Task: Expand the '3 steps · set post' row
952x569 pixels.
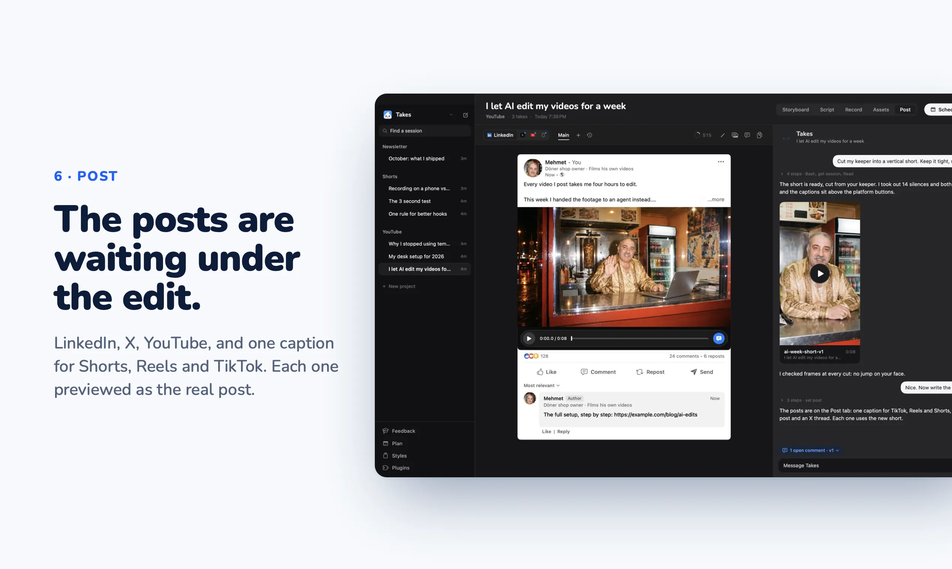Action: 801,400
